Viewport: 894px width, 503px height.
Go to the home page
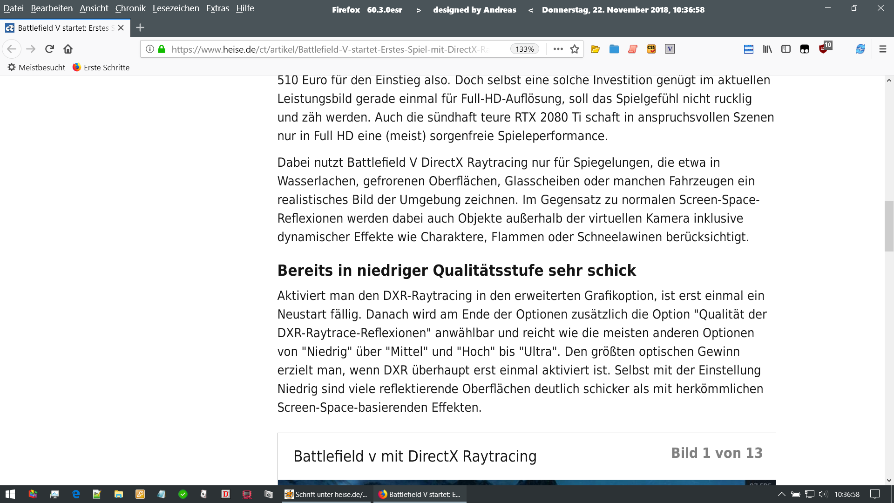pos(68,49)
